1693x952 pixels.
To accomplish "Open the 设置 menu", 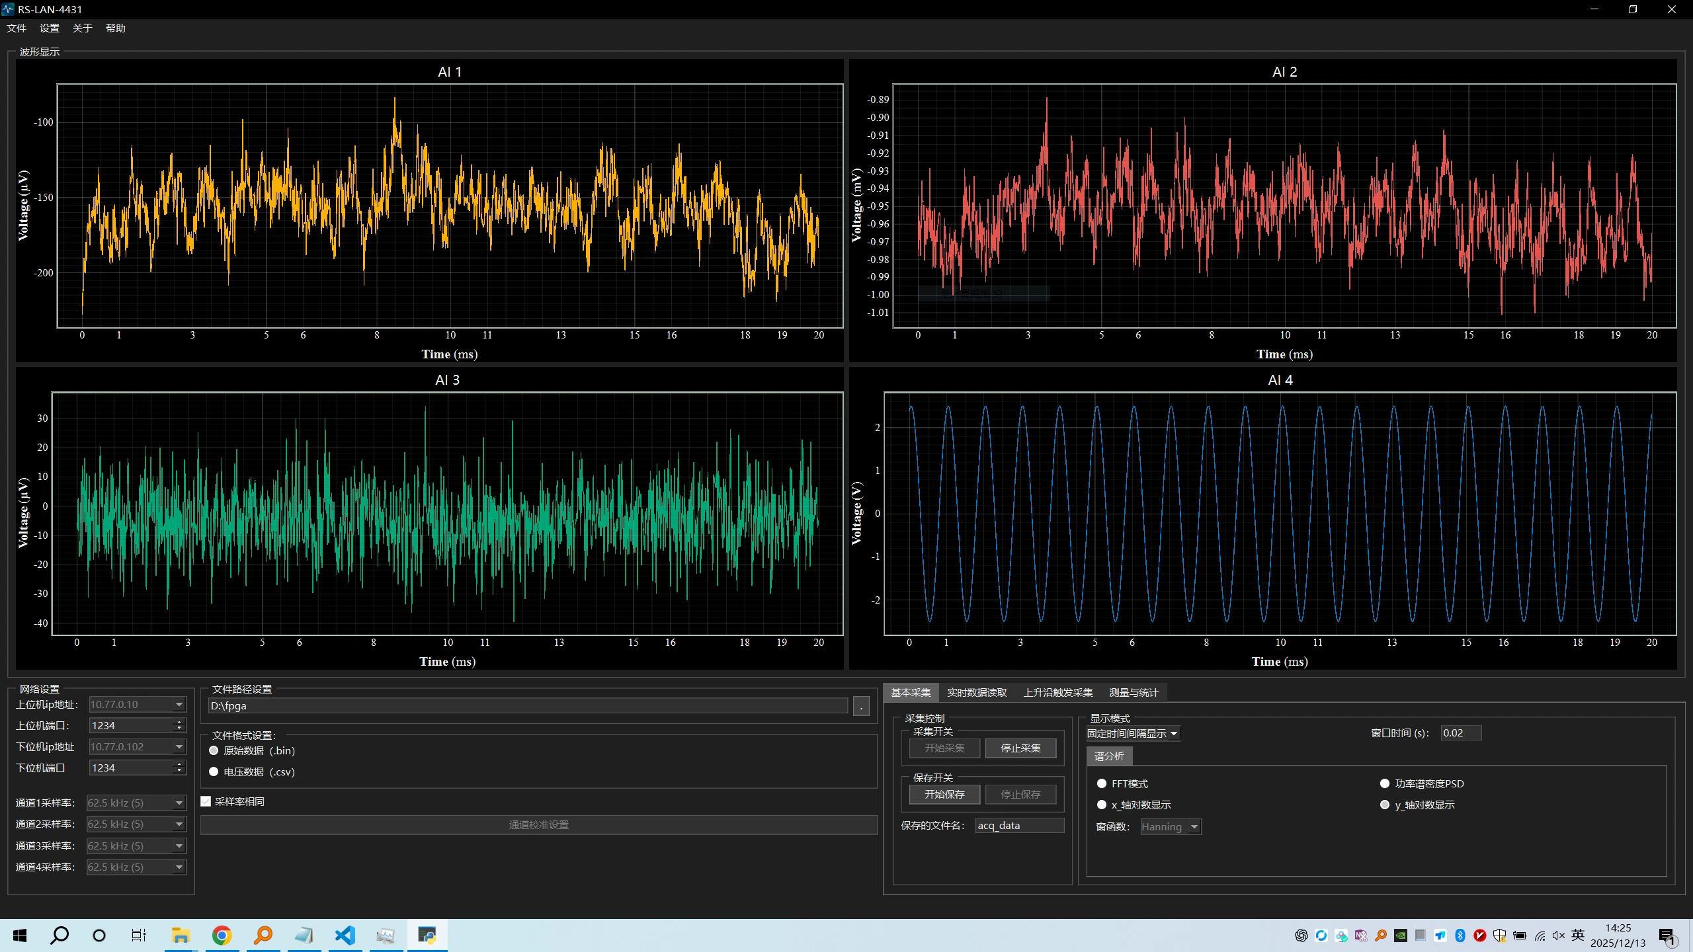I will coord(49,28).
